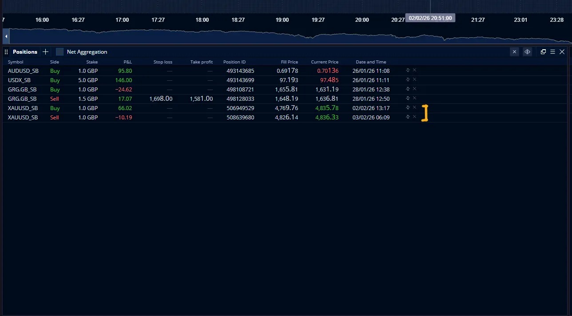Click the reverse-all positions icon in header

point(527,52)
